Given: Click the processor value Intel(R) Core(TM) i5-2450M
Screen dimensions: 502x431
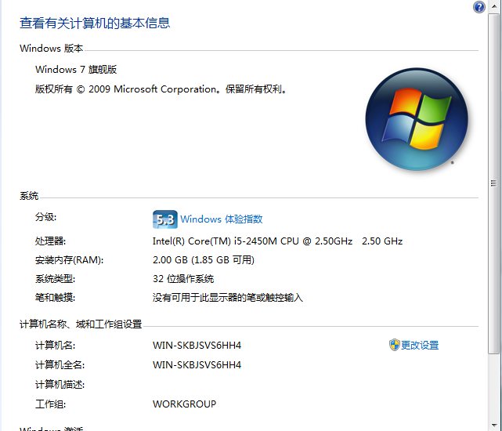Looking at the screenshot, I should (252, 241).
